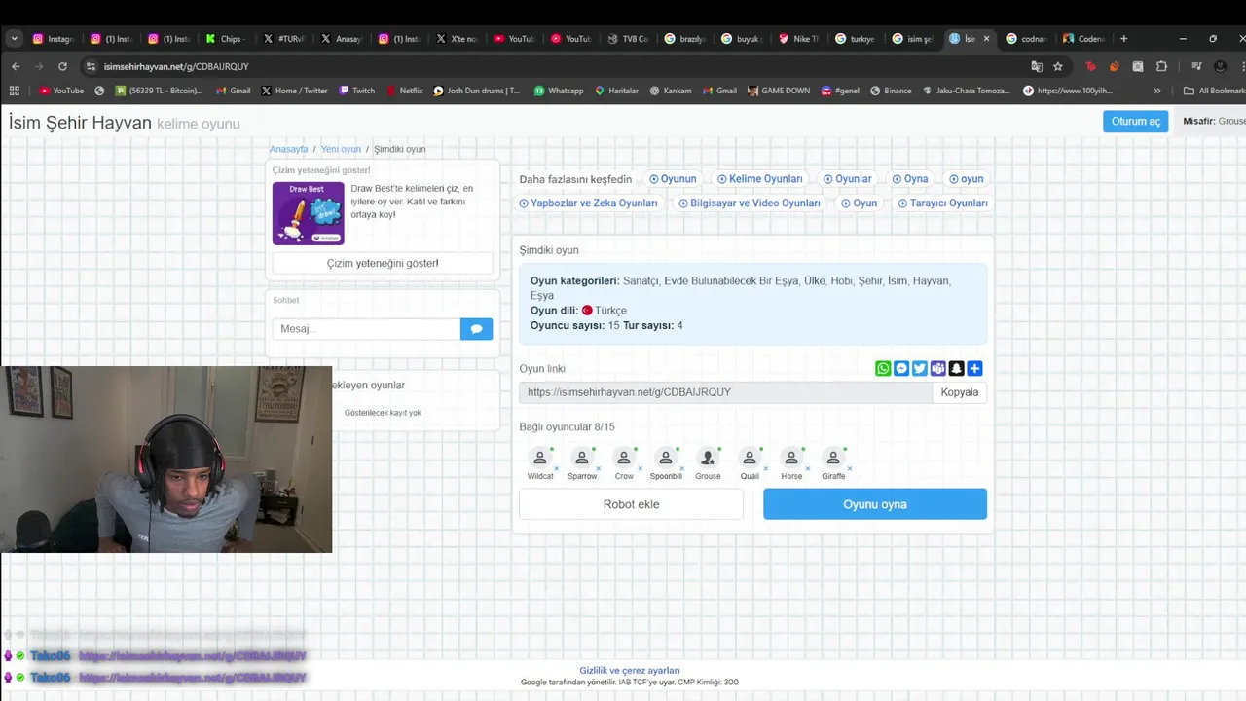Screen dimensions: 1246x701
Task: Open the bookmarks bar apps grid
Action: (14, 91)
